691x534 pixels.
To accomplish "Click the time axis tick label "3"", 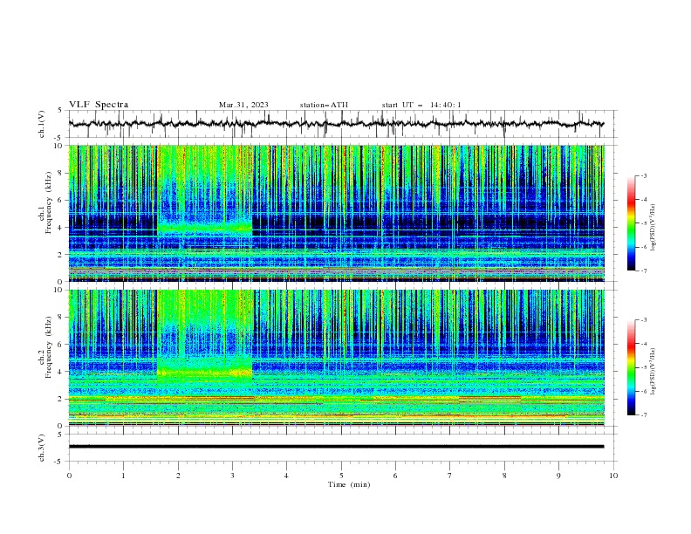I will click(232, 476).
